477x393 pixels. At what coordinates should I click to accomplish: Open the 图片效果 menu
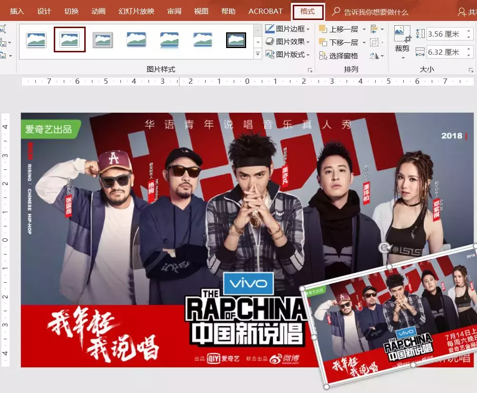pyautogui.click(x=288, y=42)
